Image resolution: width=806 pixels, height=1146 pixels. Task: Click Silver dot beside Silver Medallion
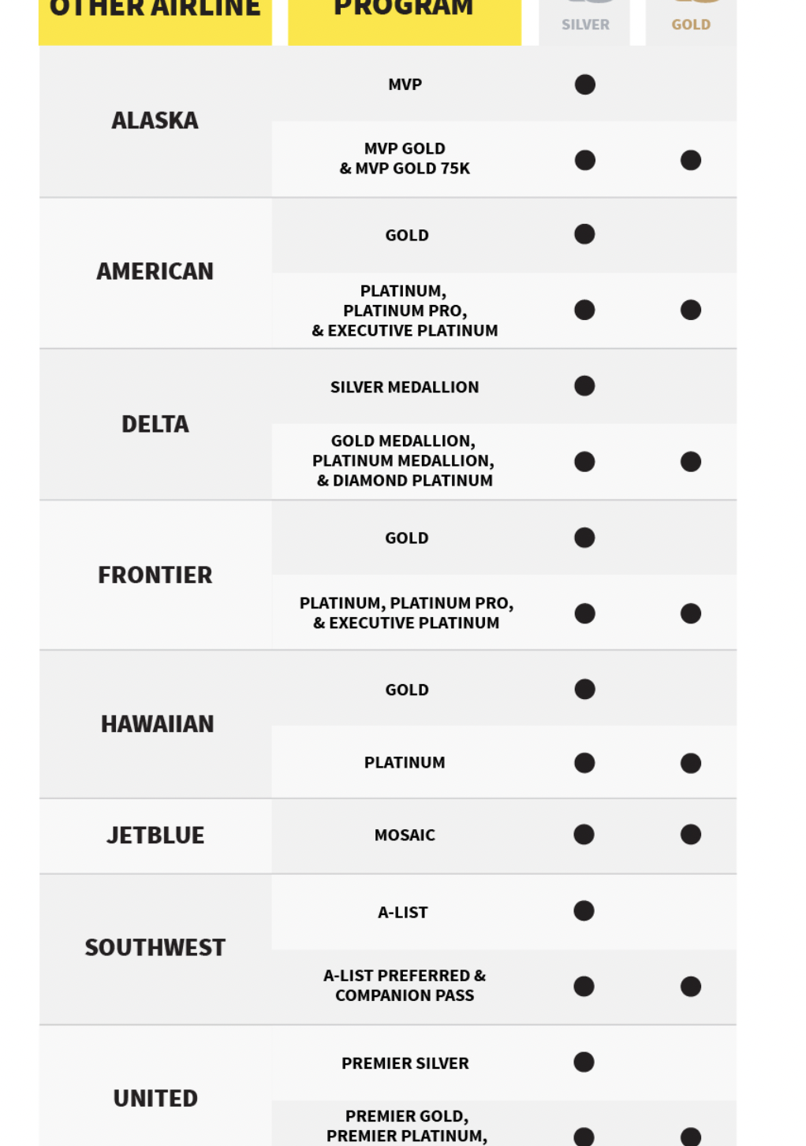[x=584, y=386]
